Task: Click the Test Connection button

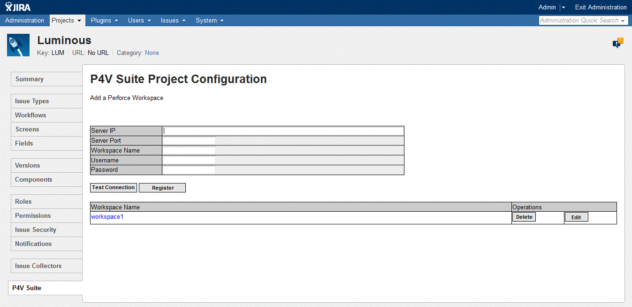Action: coord(114,188)
